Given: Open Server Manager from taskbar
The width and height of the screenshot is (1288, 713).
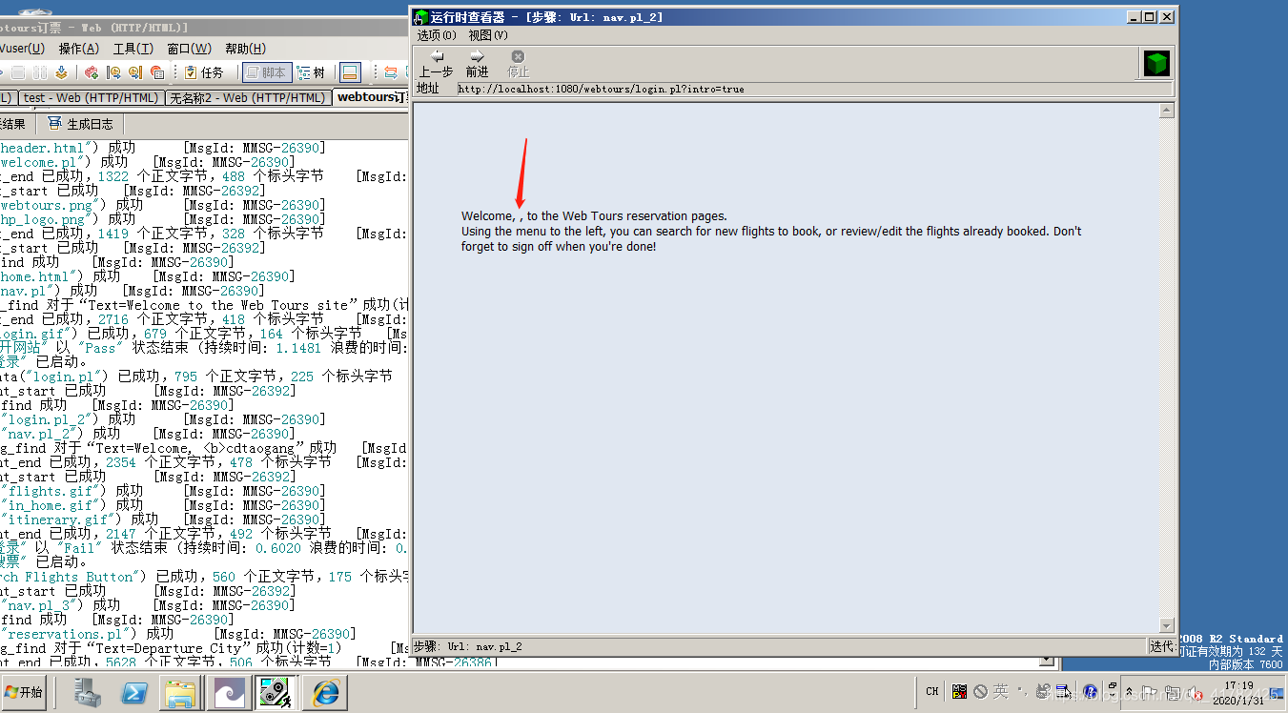Looking at the screenshot, I should (x=88, y=692).
